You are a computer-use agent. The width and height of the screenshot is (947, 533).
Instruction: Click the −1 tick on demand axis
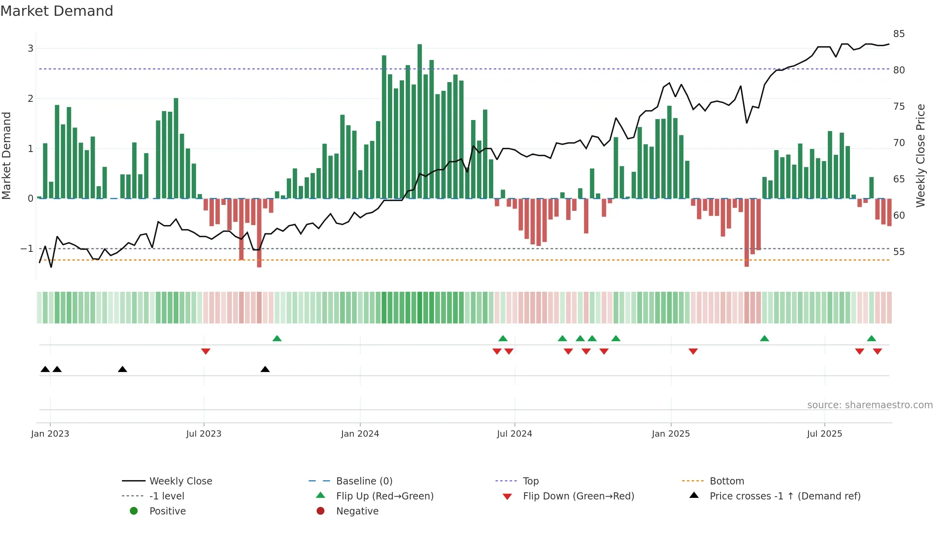27,249
